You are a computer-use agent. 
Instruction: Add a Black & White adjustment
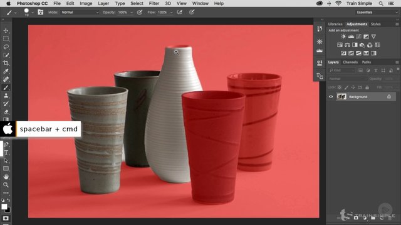point(355,45)
